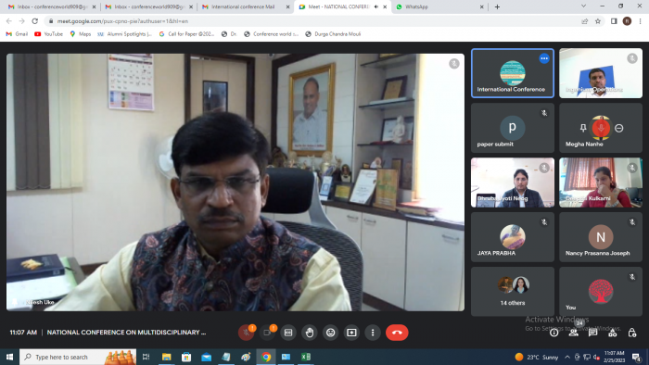Click the Present now screen icon

[351, 333]
